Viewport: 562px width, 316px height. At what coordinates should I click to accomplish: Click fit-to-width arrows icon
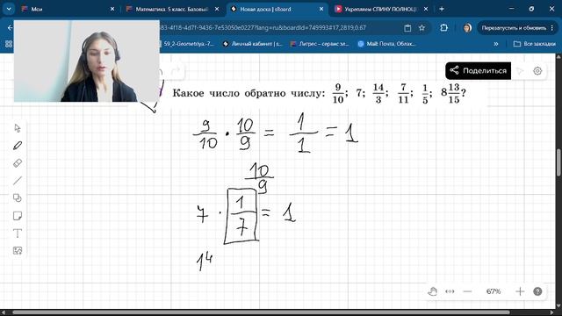450,291
